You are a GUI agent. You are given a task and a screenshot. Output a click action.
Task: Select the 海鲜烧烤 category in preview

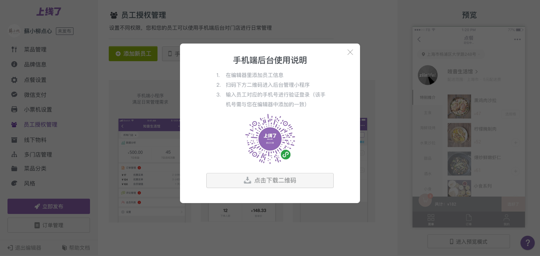pos(427,128)
